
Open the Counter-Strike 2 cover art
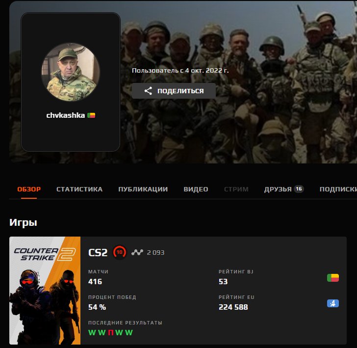point(45,290)
